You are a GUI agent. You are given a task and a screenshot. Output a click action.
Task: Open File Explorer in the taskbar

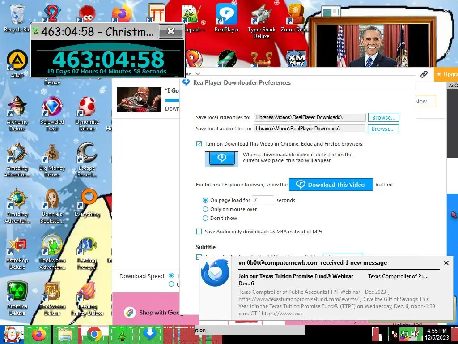[66, 334]
